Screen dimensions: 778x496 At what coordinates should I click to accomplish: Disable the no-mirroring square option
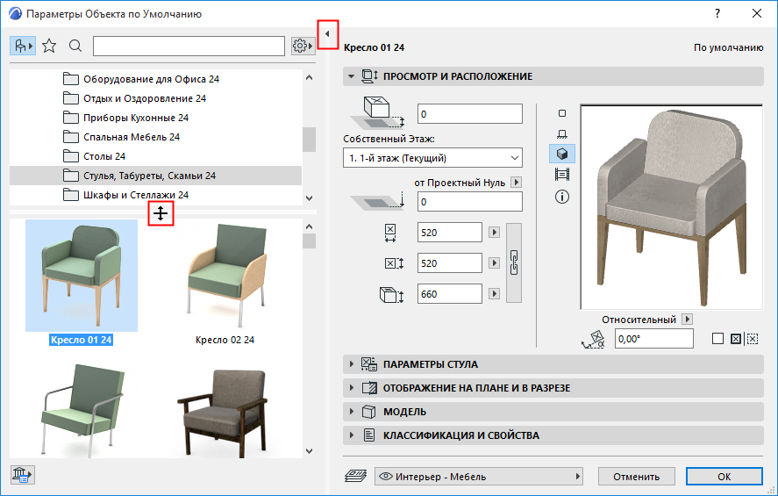[717, 339]
